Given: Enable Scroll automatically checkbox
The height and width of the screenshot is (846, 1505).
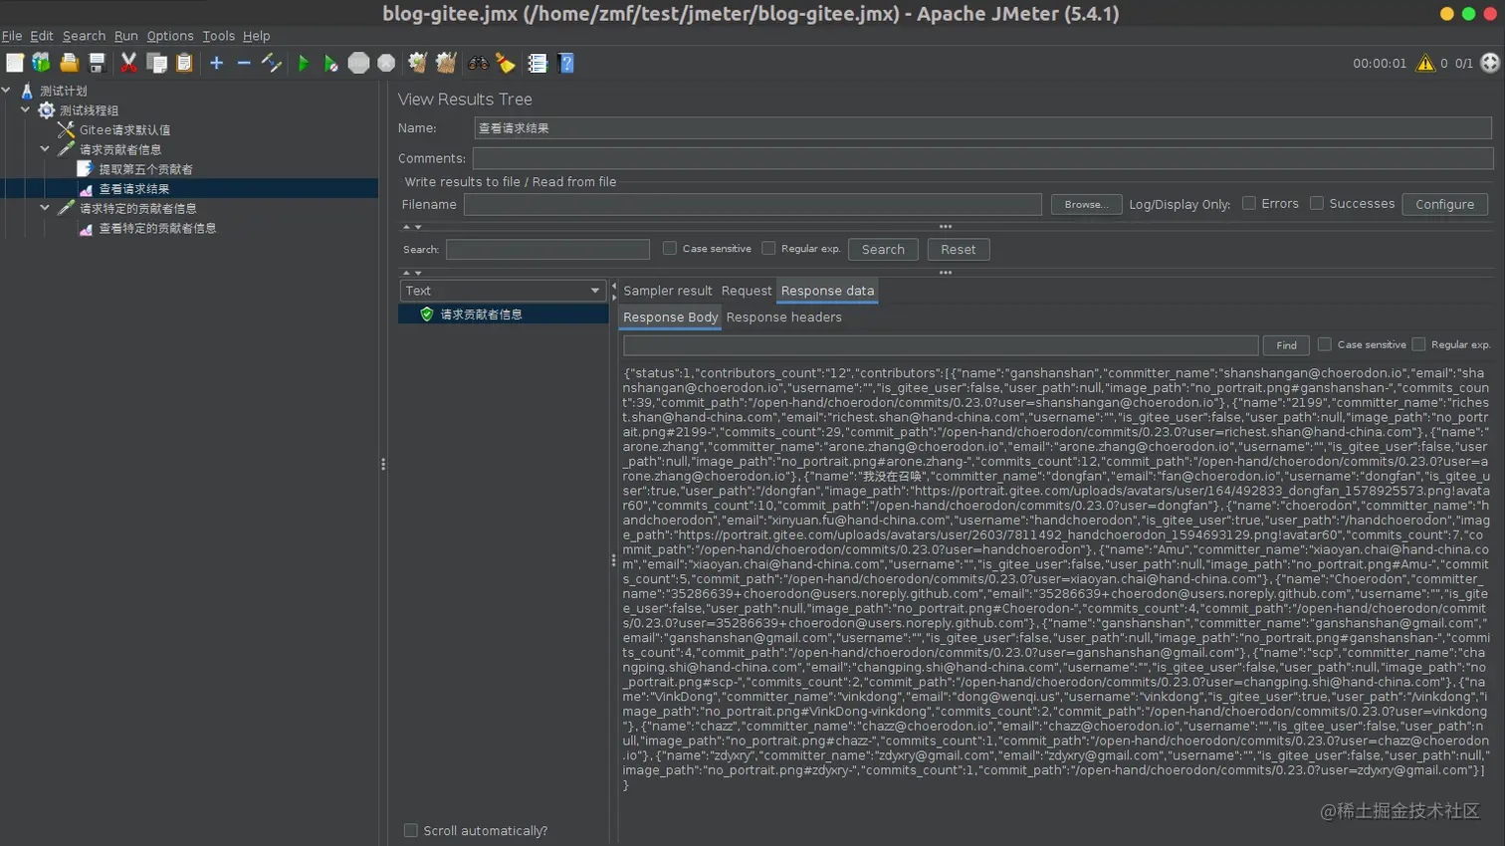Looking at the screenshot, I should pyautogui.click(x=410, y=830).
